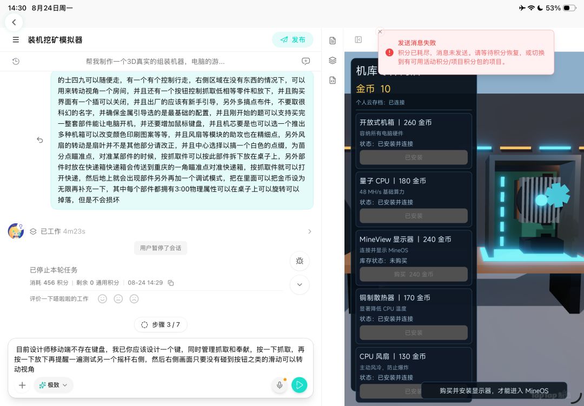Close the 发送消息失败 error notification

click(380, 32)
